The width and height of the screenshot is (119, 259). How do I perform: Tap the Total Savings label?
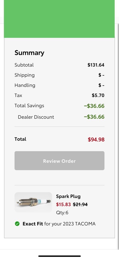pos(29,106)
